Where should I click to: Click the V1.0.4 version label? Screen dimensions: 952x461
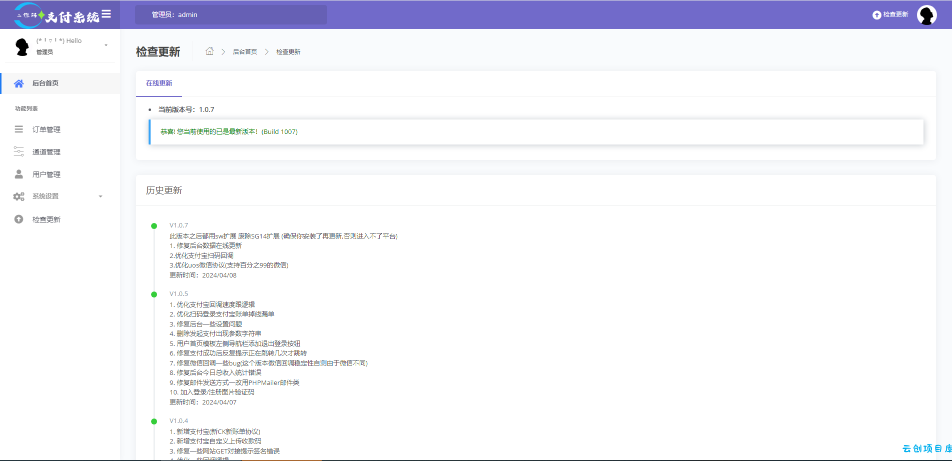[179, 421]
